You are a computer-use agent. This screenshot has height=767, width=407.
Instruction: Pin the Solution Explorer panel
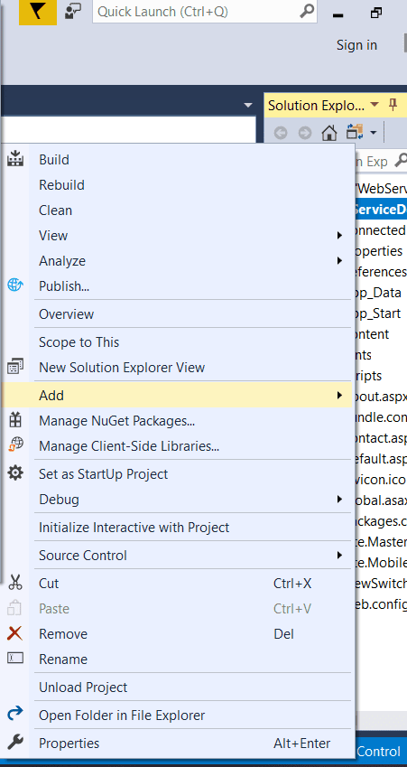coord(392,105)
